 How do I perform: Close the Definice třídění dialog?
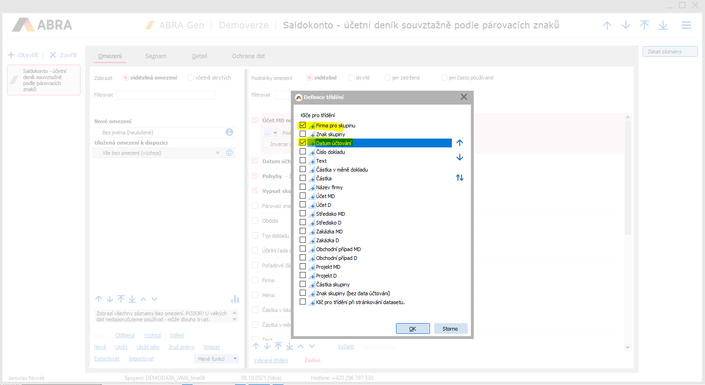click(463, 97)
